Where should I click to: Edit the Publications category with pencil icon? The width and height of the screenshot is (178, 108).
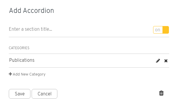pos(158,61)
